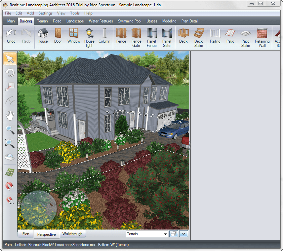Switch to the Plan view tab
This screenshot has width=283, height=251.
[x=26, y=234]
